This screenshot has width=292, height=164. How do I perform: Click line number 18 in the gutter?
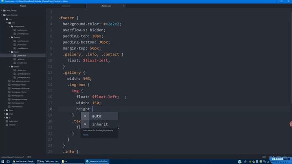(50, 109)
